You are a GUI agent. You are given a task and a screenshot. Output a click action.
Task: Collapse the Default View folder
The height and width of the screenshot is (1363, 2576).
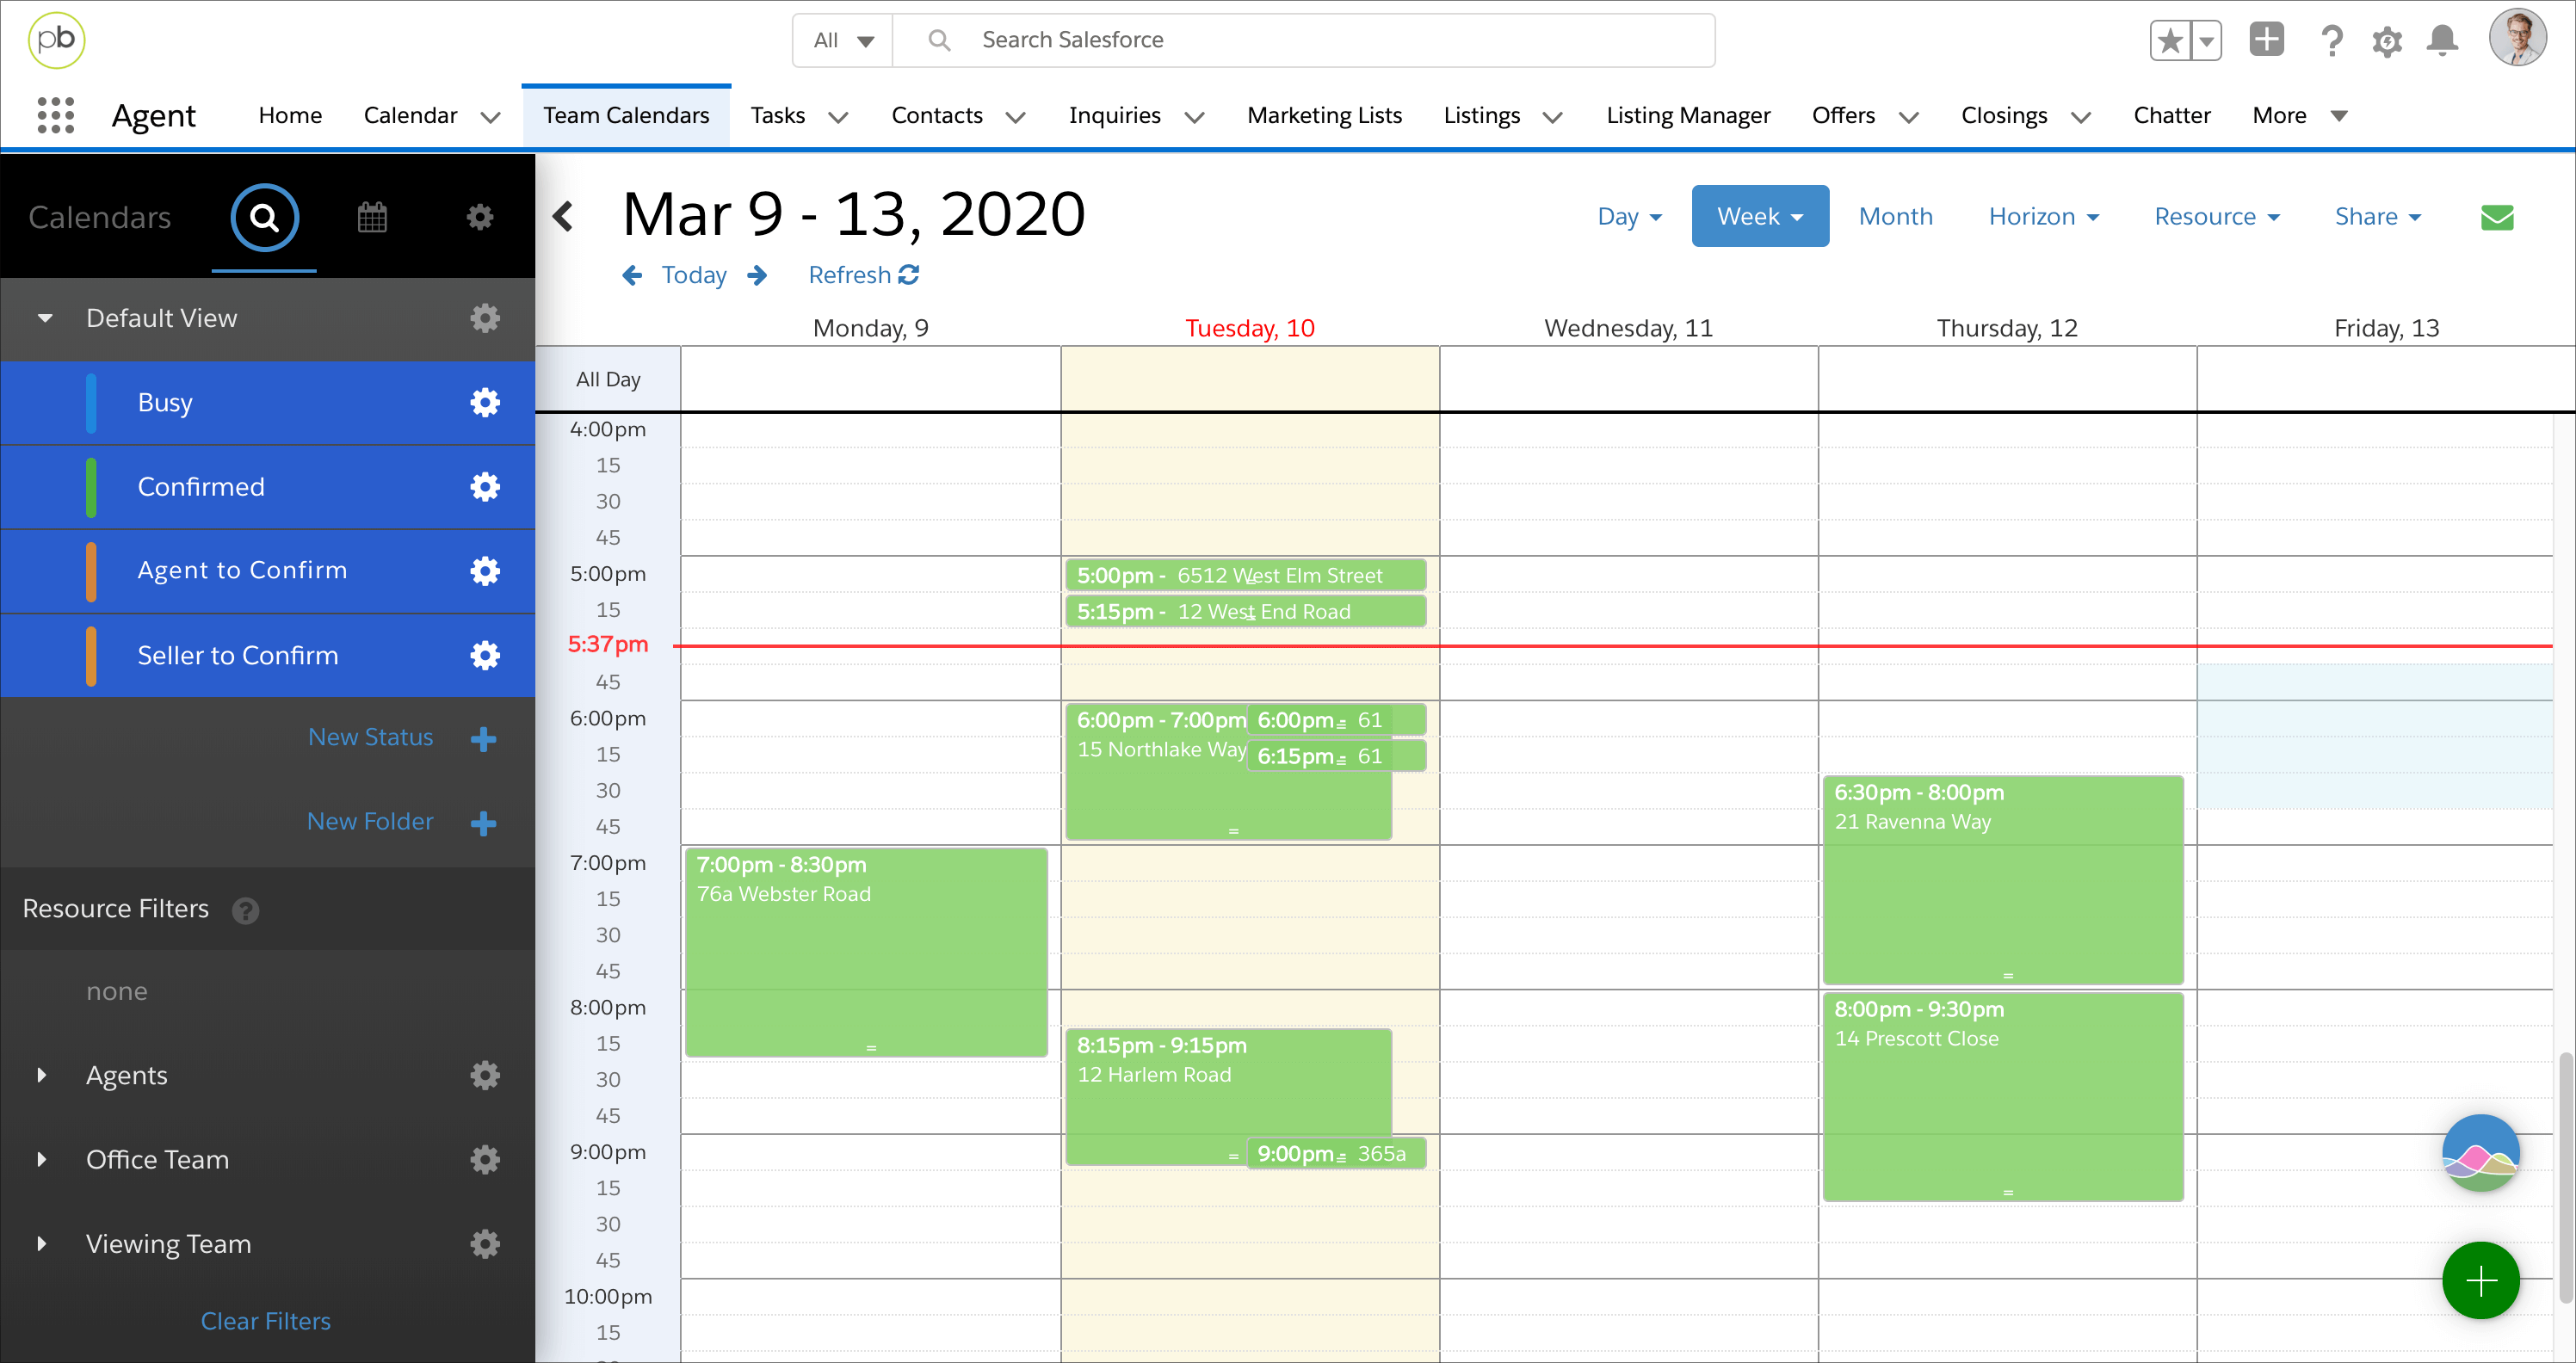click(x=45, y=318)
